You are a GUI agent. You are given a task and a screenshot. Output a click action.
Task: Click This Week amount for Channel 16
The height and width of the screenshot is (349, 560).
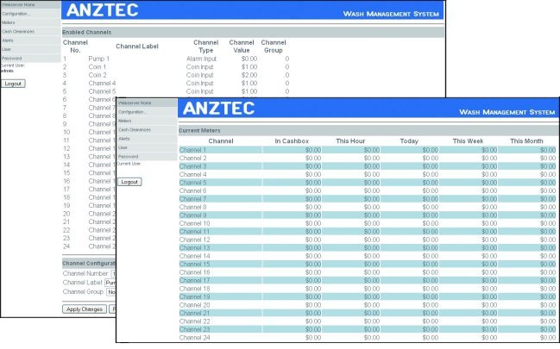[489, 272]
